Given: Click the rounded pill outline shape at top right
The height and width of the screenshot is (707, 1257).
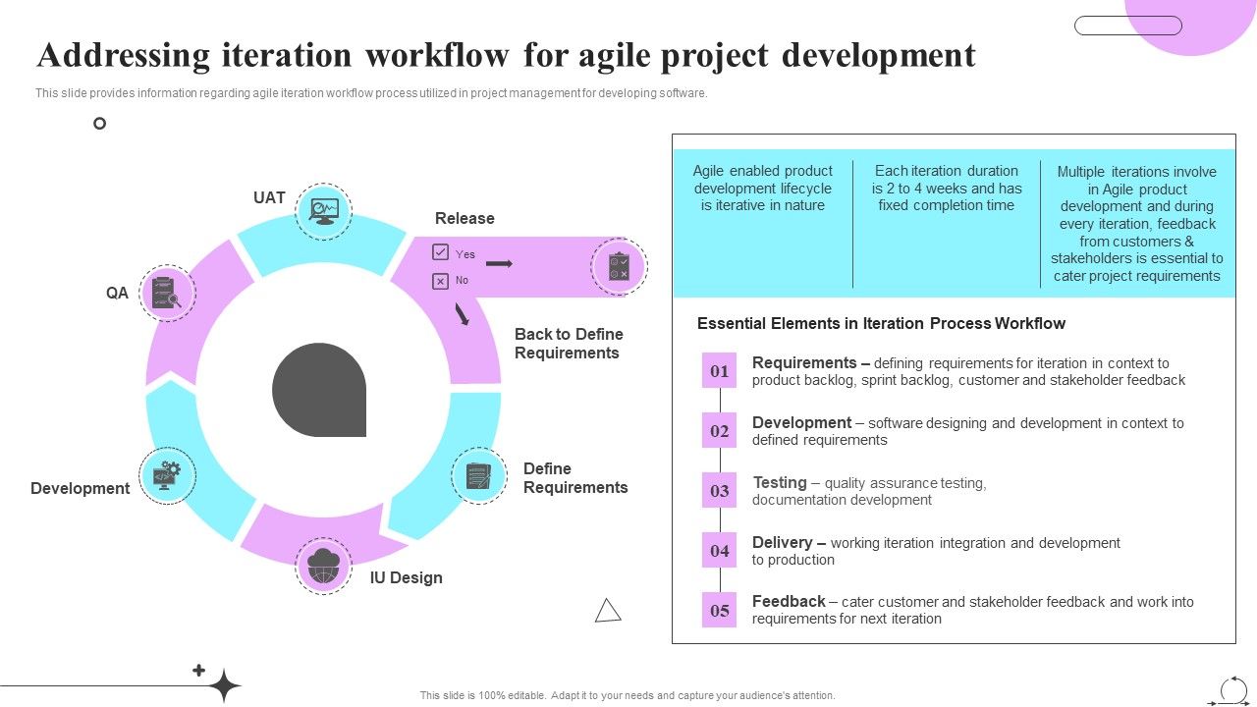Looking at the screenshot, I should click(1128, 26).
